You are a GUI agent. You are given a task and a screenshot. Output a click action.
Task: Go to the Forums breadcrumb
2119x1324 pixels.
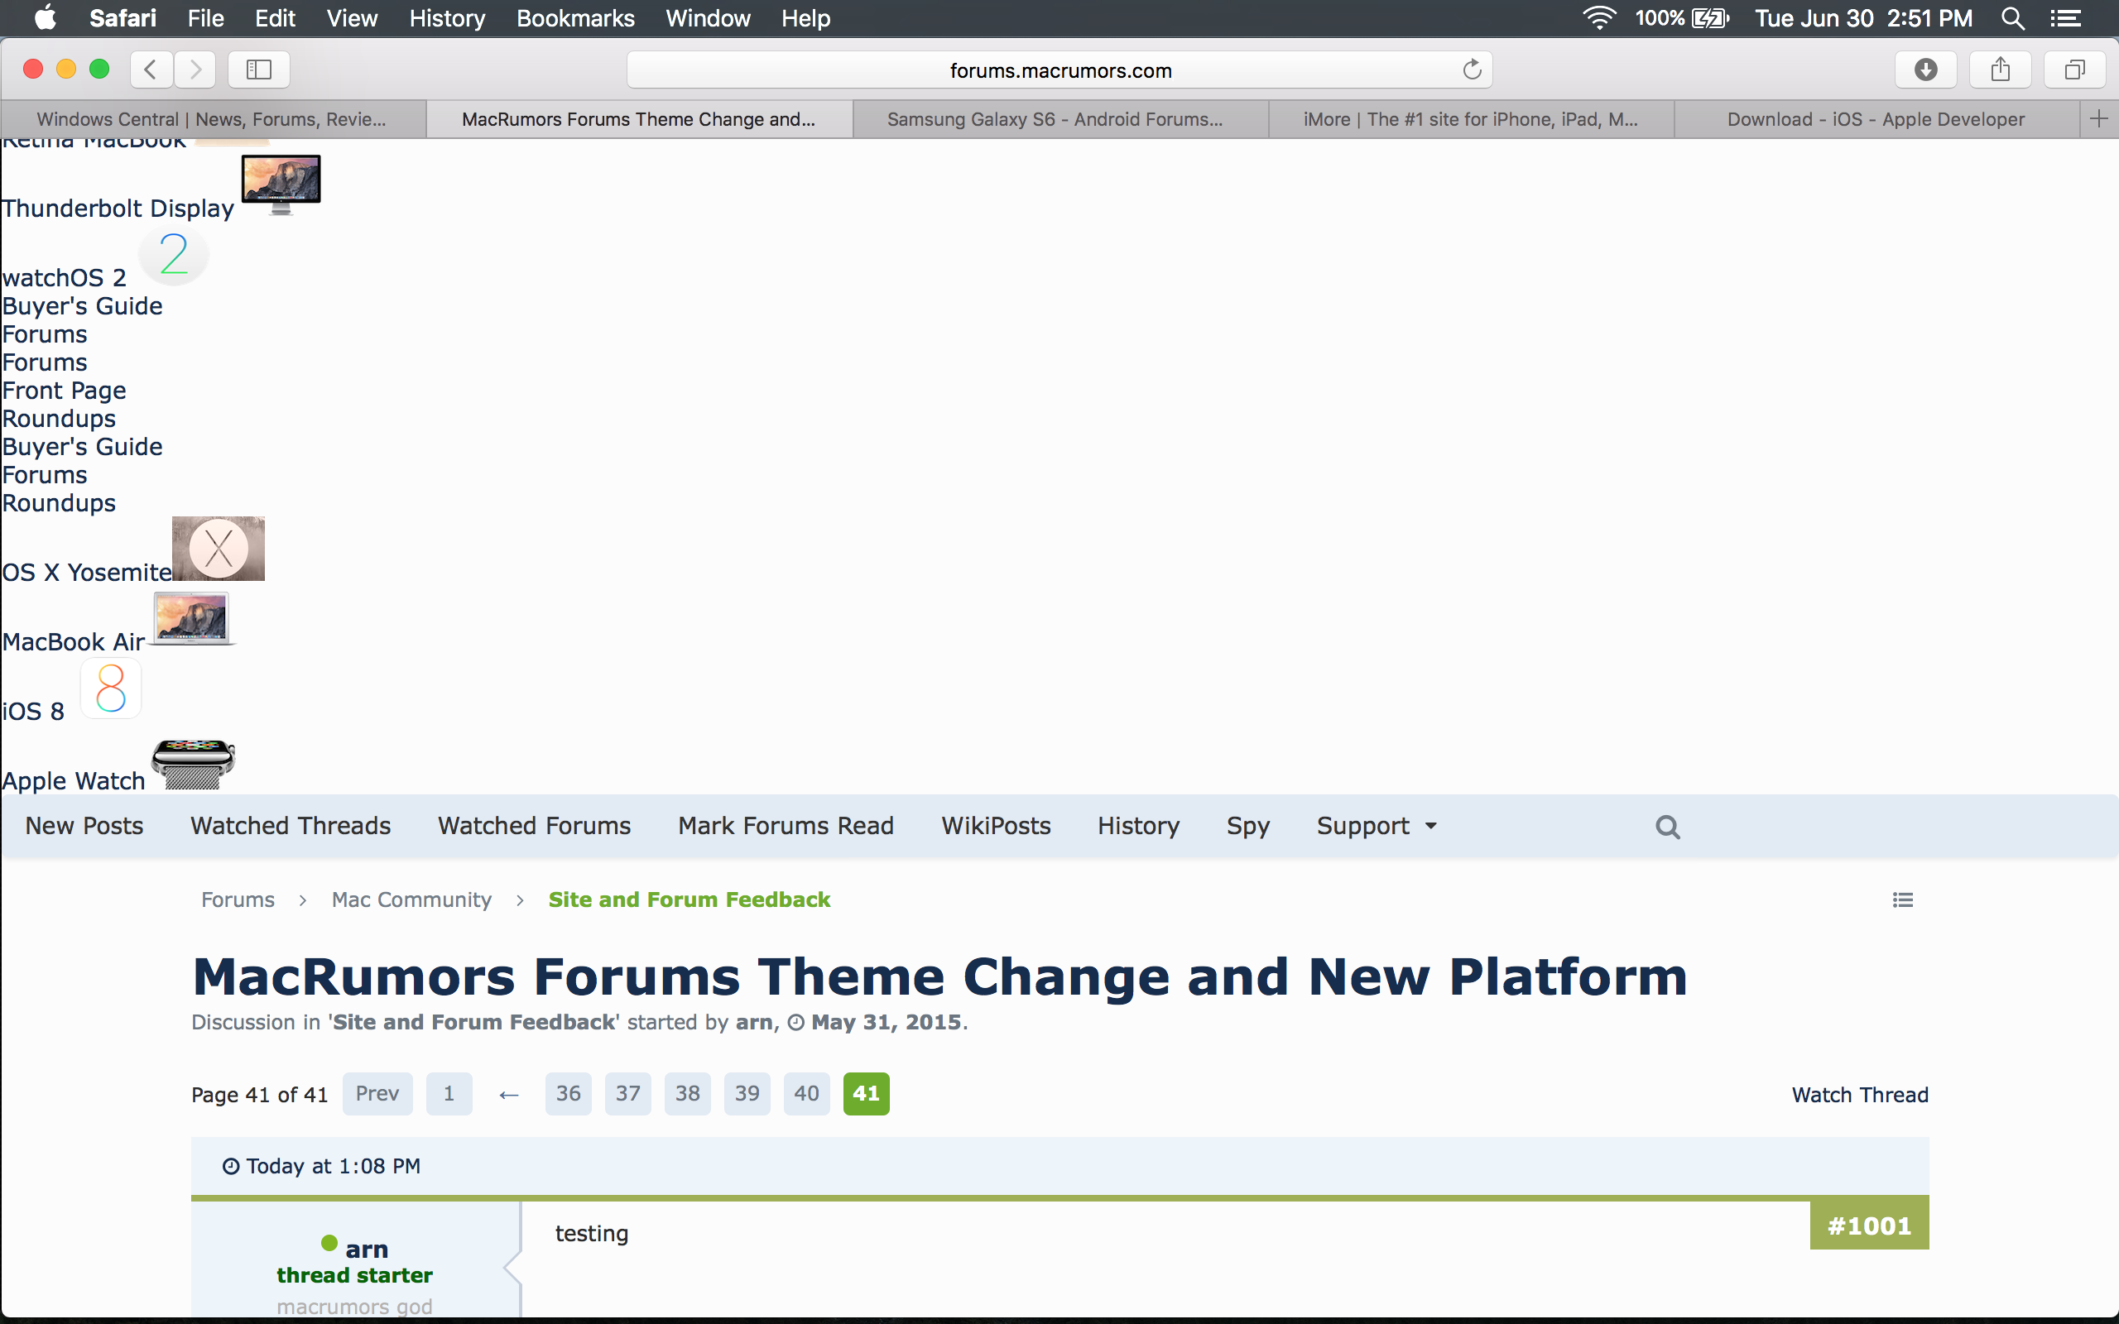point(238,900)
